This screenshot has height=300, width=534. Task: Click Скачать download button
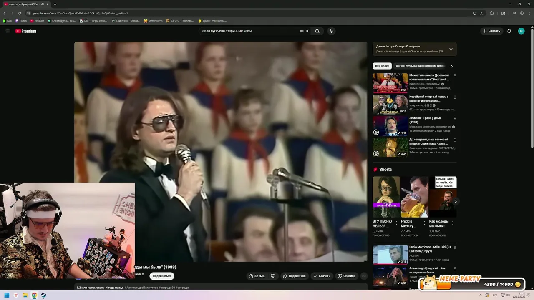pyautogui.click(x=322, y=276)
